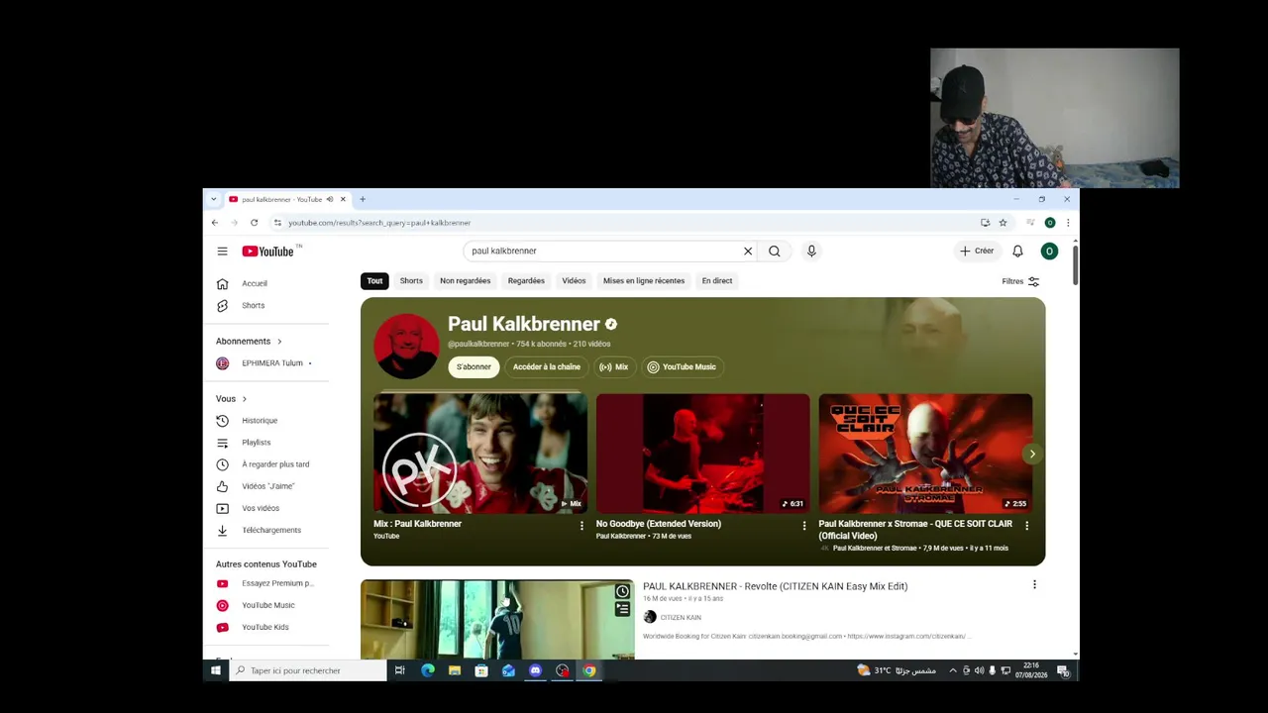The image size is (1268, 713).
Task: Click the Accéder à la chaîne button
Action: pos(547,367)
